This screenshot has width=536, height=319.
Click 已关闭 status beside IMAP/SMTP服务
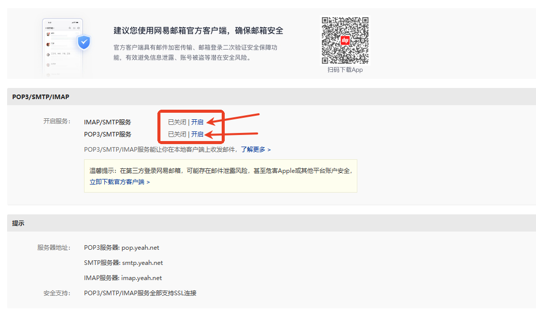coord(177,122)
